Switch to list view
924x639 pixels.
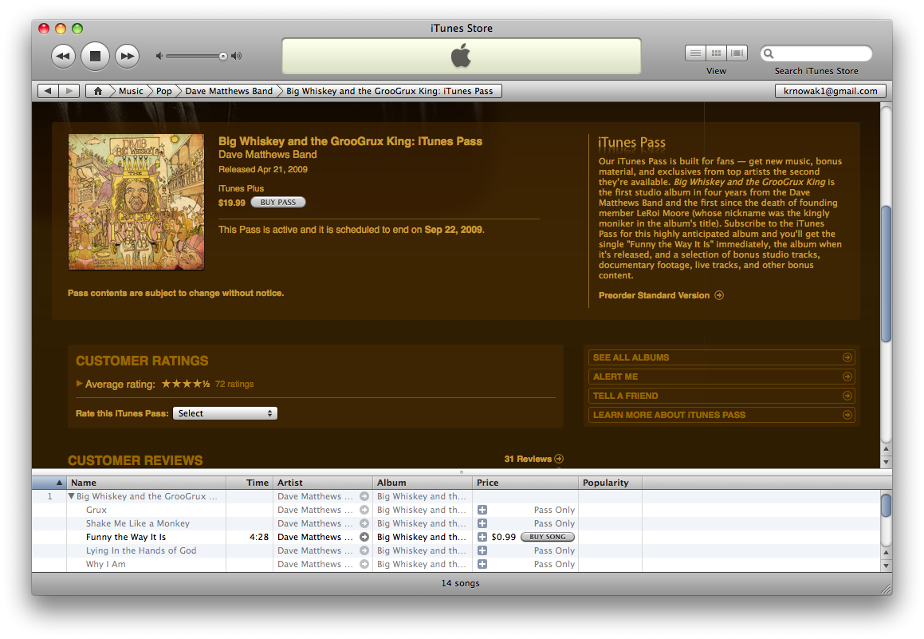point(695,53)
